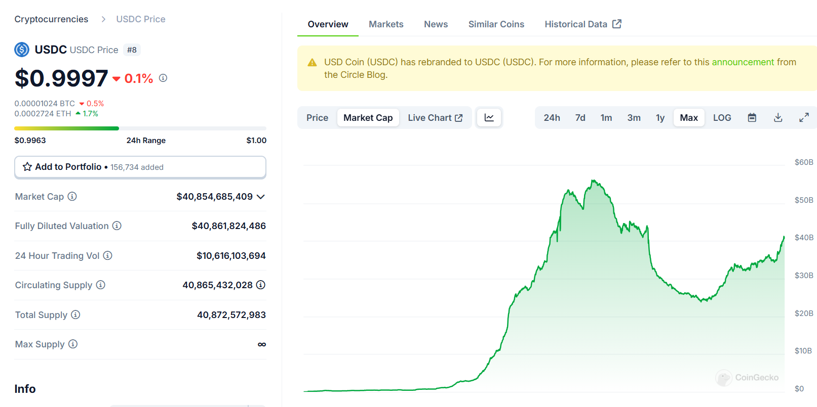Click the breadcrumb chevron separator icon

pos(103,19)
